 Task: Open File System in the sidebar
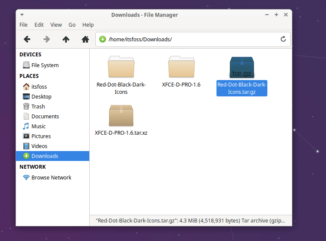[45, 65]
